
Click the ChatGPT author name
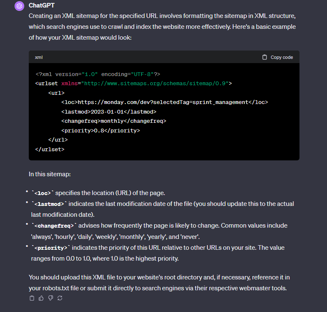coord(42,5)
